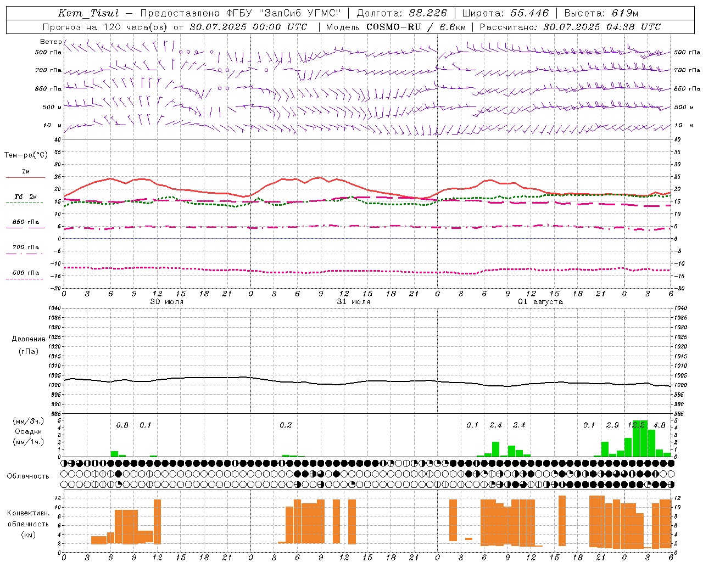Viewport: 703px width, 562px height.
Task: Click the "Td 2м" dew point legend entry
Action: pos(25,196)
